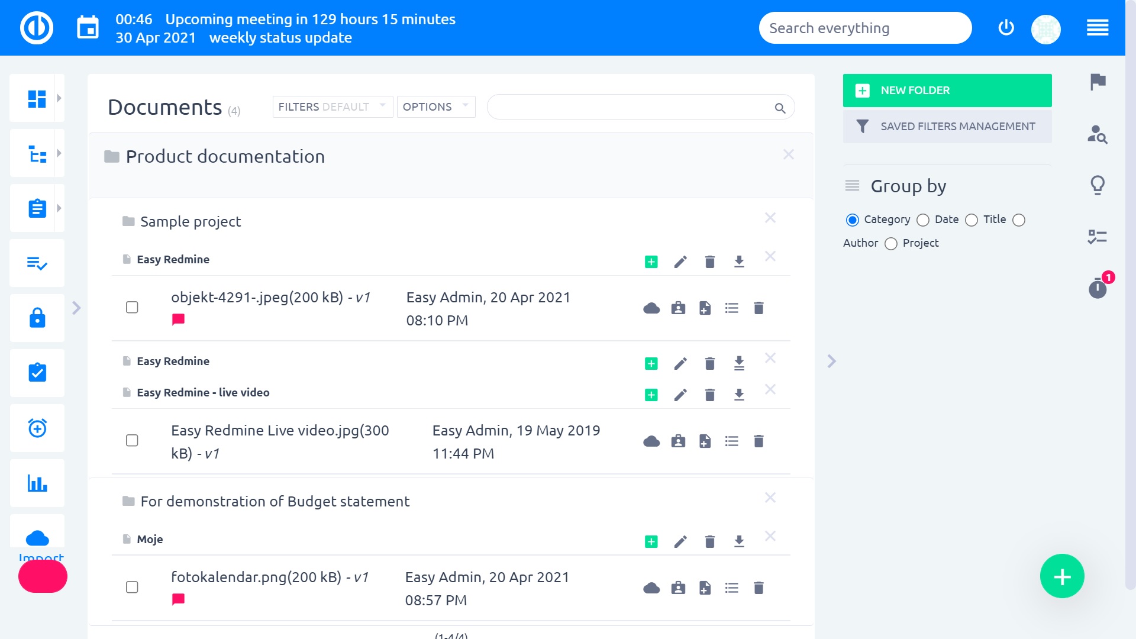This screenshot has width=1136, height=639.
Task: Collapse the Product documentation folder
Action: (789, 154)
